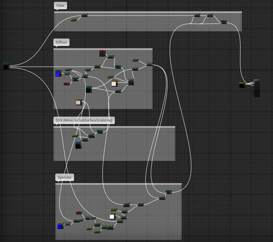
Task: Click the Diffuse comment bubble
Action: [x=61, y=42]
